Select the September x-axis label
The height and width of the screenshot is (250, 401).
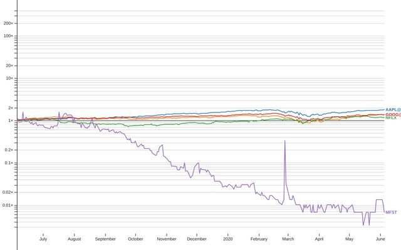(105, 239)
